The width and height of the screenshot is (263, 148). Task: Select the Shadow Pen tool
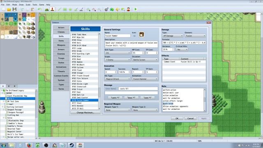pos(81,9)
